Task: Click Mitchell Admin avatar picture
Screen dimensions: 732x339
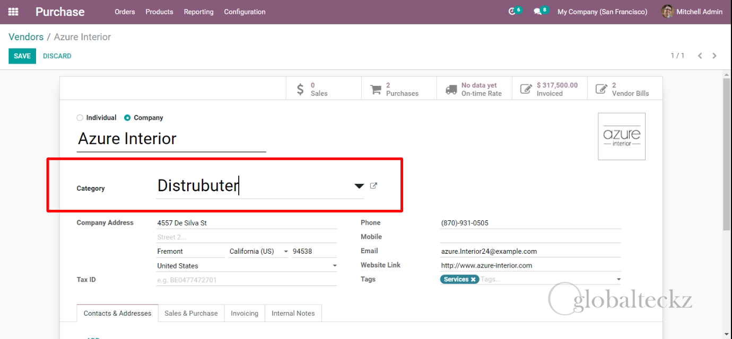Action: 668,11
